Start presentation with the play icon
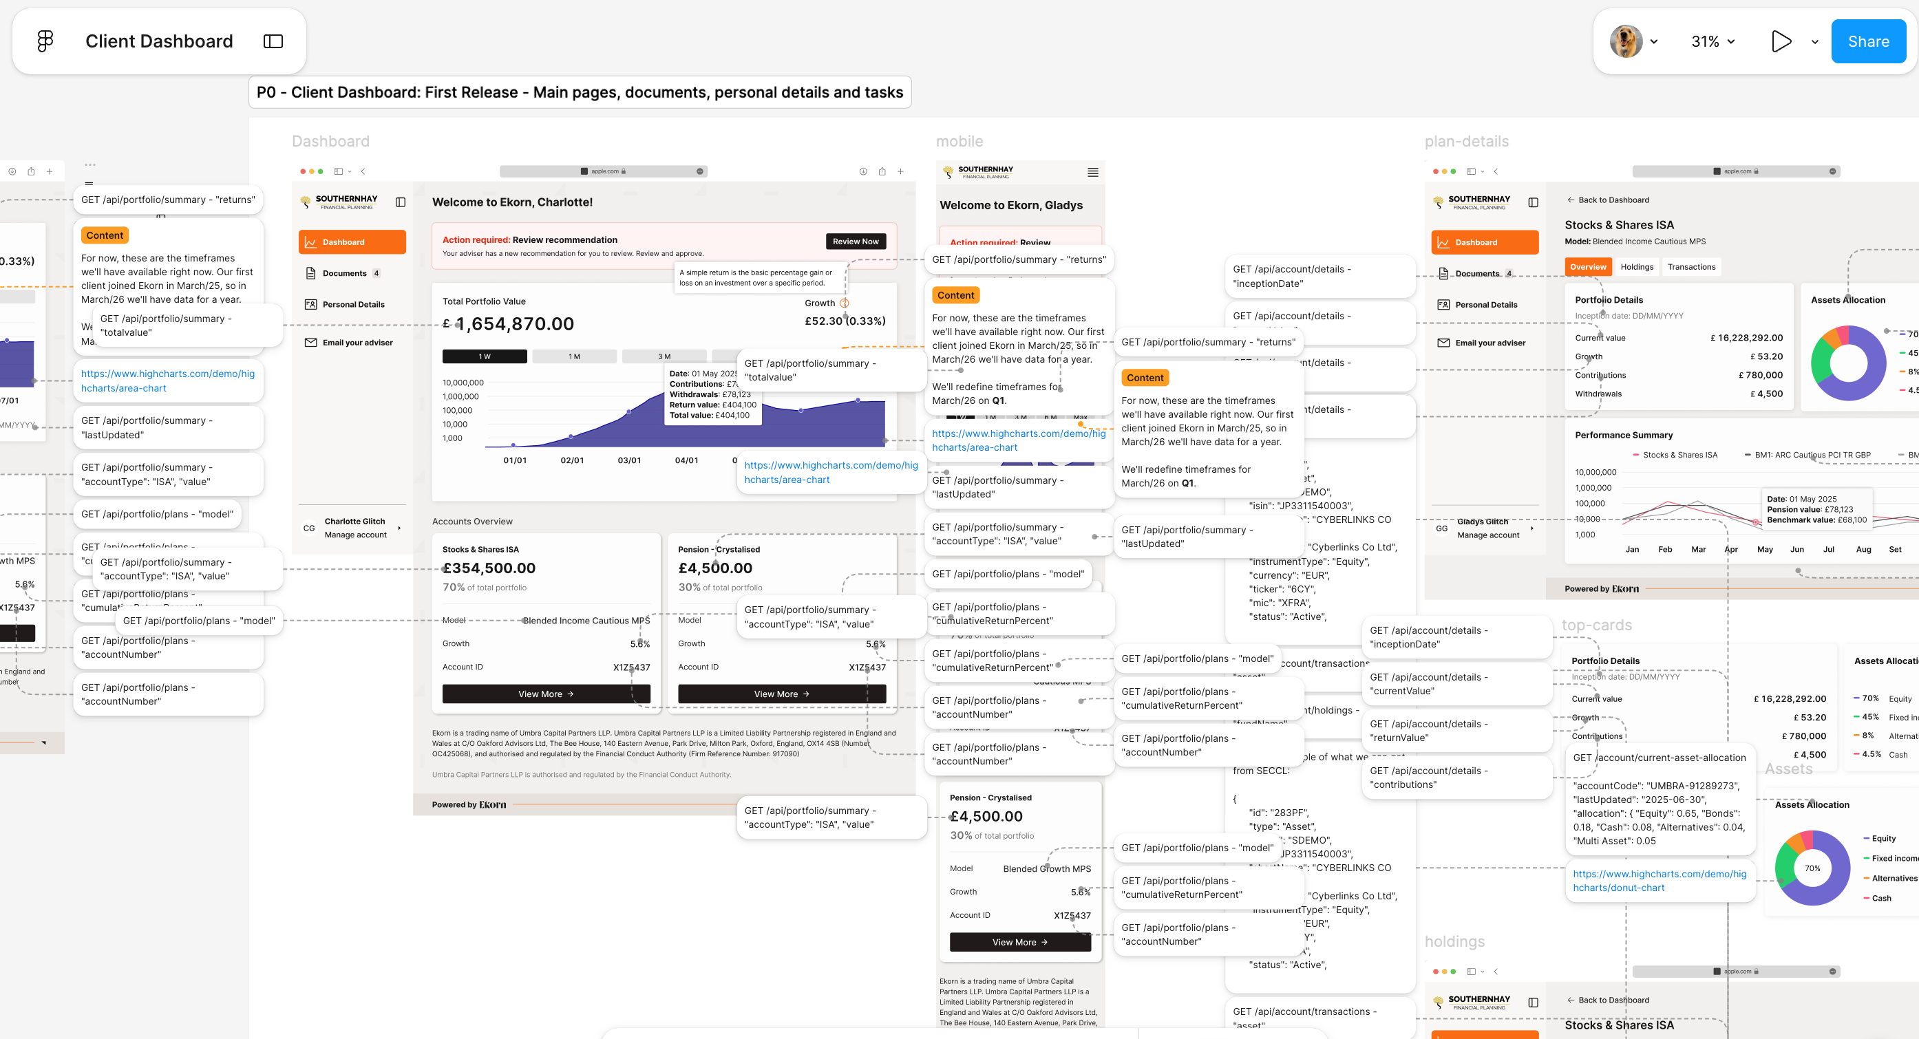This screenshot has width=1919, height=1039. tap(1781, 41)
